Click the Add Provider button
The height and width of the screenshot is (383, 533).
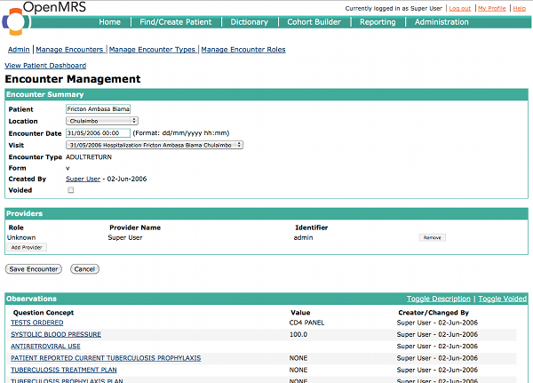click(27, 247)
